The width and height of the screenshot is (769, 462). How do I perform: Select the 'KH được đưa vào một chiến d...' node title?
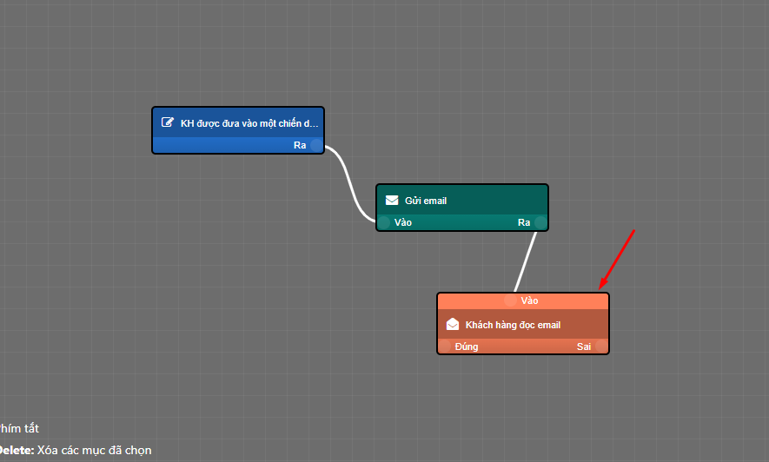coord(249,123)
